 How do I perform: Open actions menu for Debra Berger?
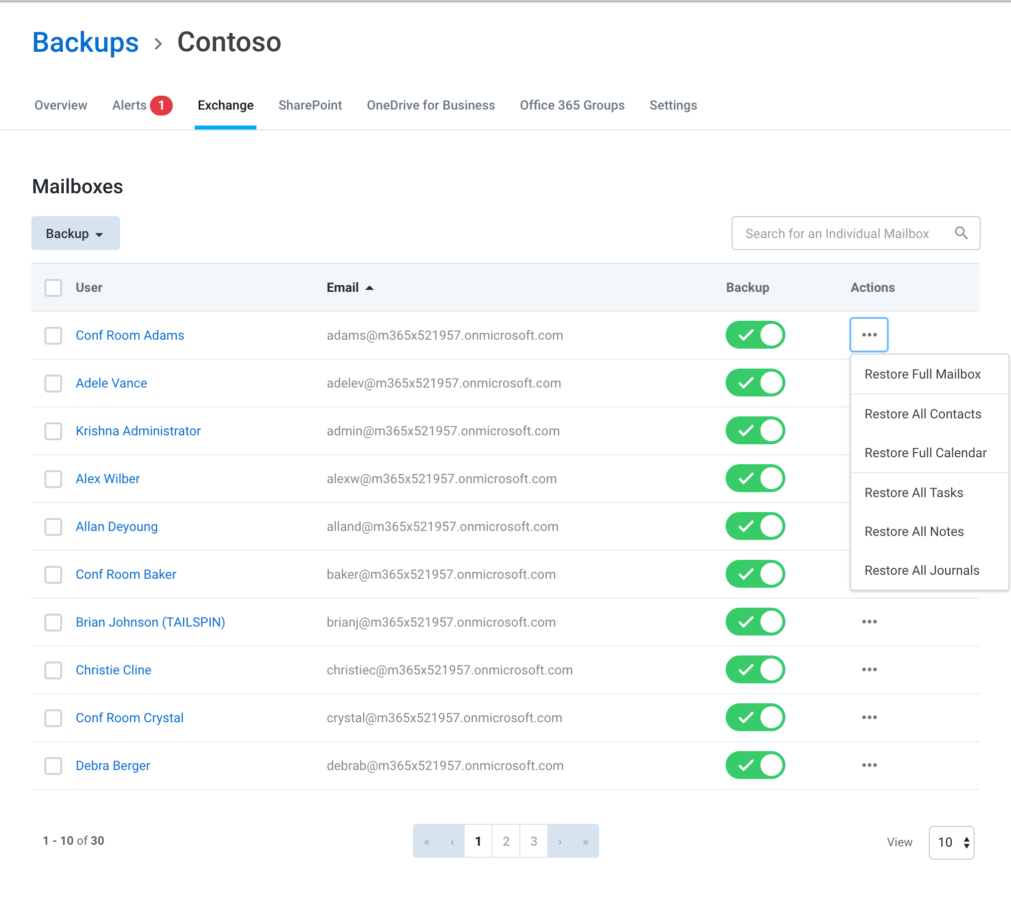[869, 765]
